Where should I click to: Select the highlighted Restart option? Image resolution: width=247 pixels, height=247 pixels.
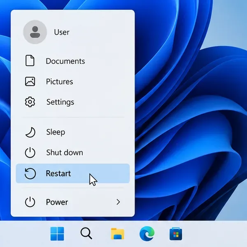pyautogui.click(x=72, y=173)
